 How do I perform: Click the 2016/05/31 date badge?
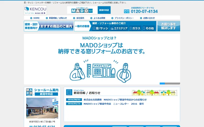(x=74, y=104)
